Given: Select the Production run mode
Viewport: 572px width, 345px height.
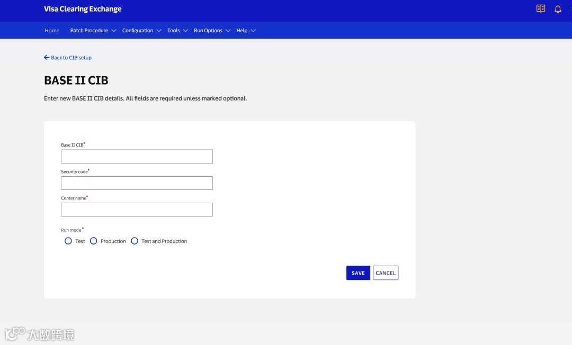Looking at the screenshot, I should (x=94, y=241).
